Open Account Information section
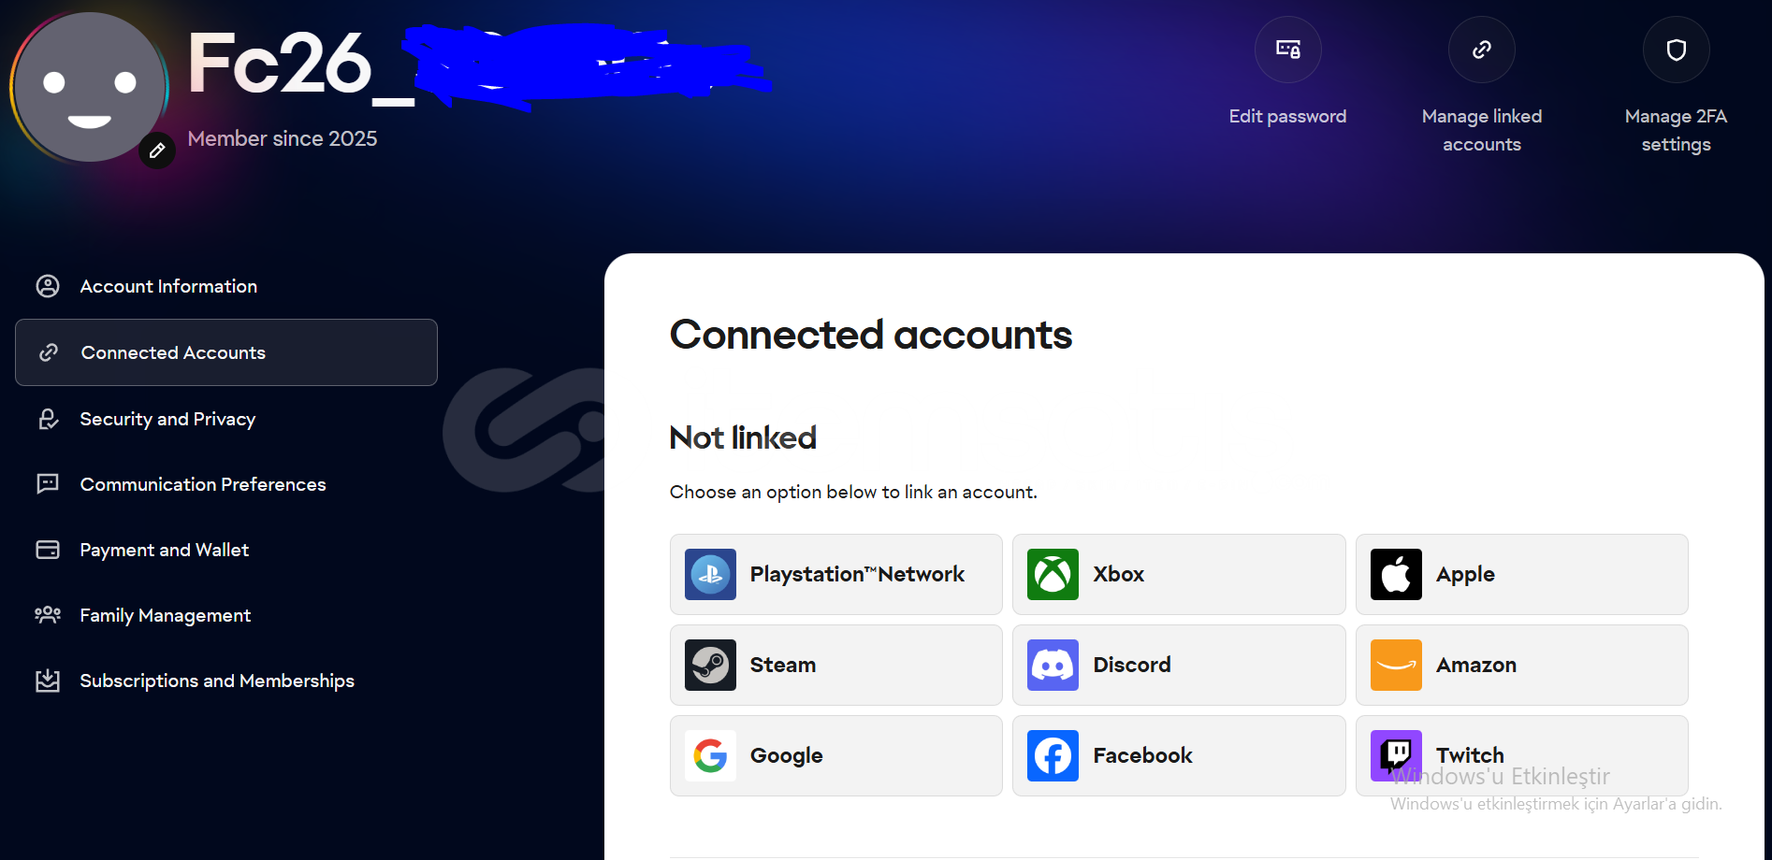The width and height of the screenshot is (1772, 860). click(x=168, y=286)
